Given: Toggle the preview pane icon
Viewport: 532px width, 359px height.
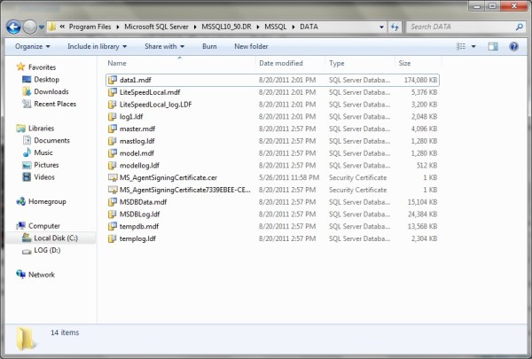Looking at the screenshot, I should [x=495, y=46].
